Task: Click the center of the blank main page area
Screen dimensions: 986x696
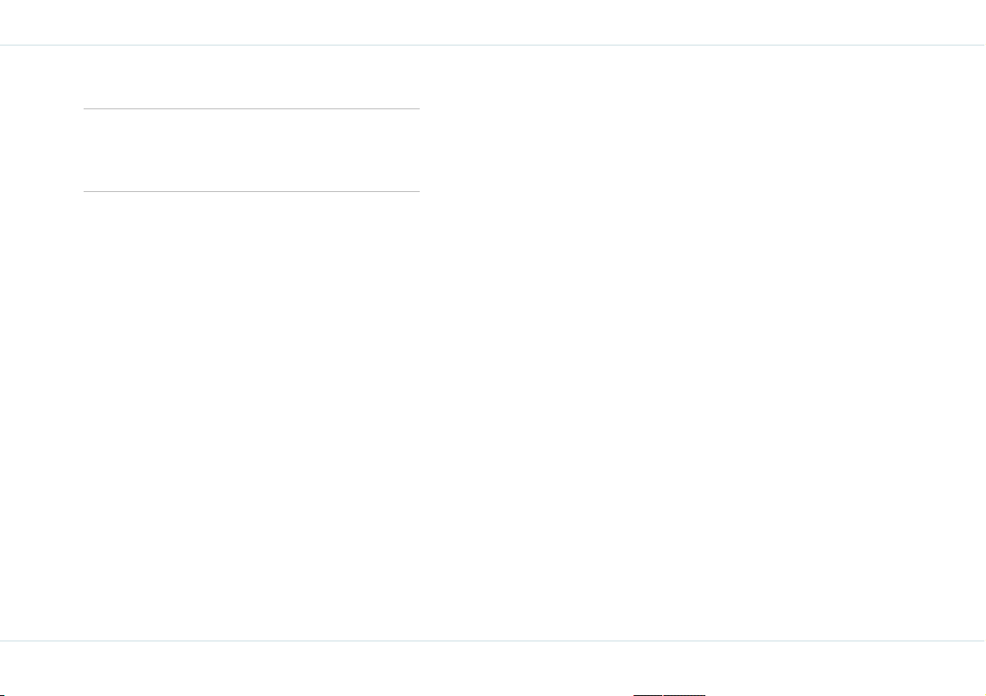Action: [493, 343]
